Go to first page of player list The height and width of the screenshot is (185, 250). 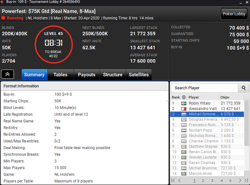point(173,180)
